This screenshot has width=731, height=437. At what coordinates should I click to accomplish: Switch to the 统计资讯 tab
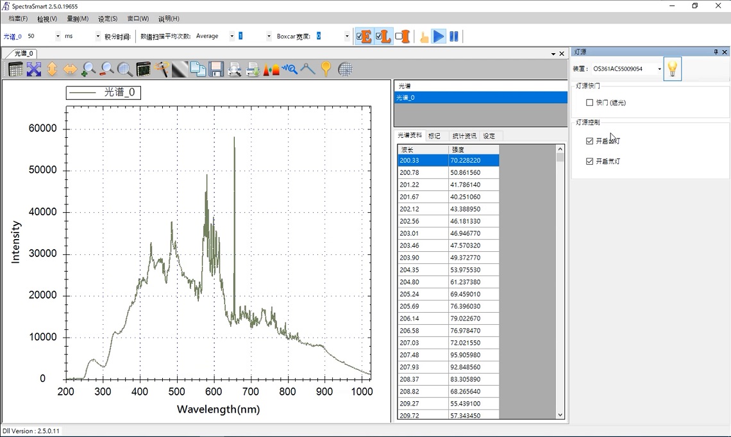coord(464,136)
